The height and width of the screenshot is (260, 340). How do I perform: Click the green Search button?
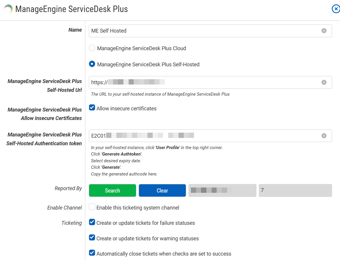tap(113, 190)
